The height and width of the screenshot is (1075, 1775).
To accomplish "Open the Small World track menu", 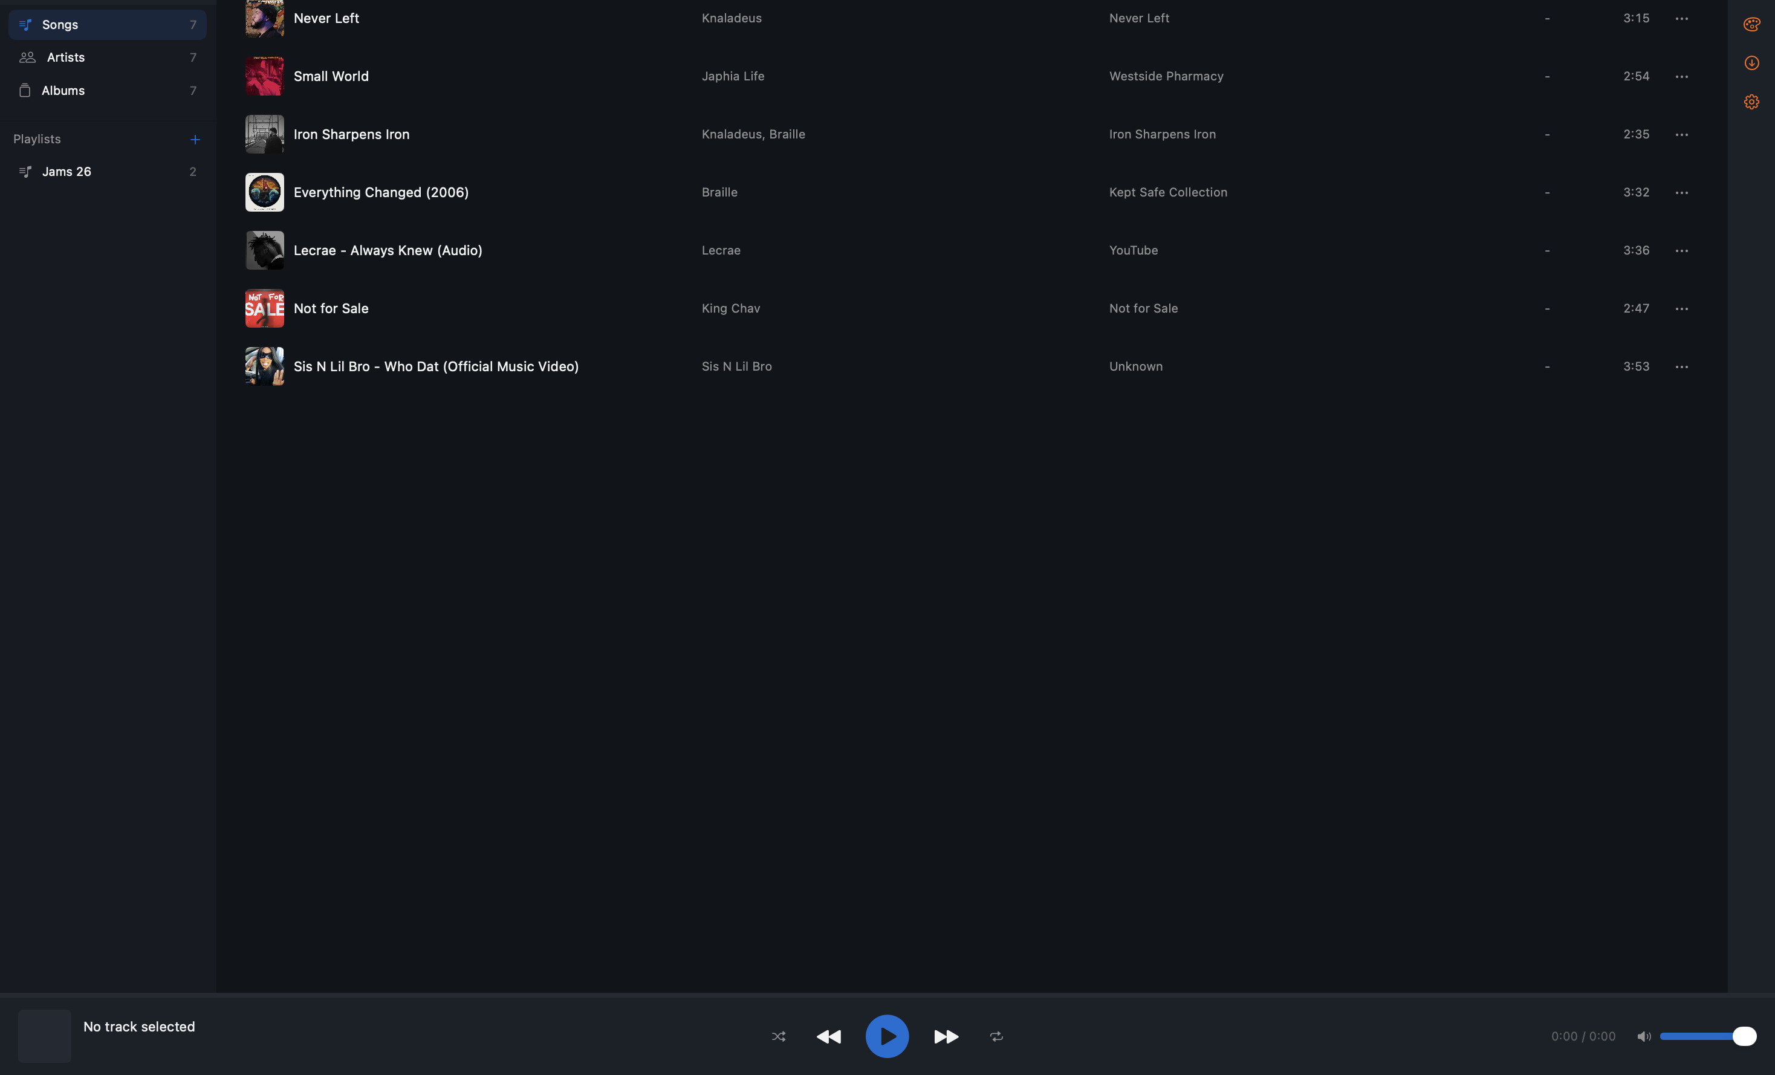I will coord(1682,76).
